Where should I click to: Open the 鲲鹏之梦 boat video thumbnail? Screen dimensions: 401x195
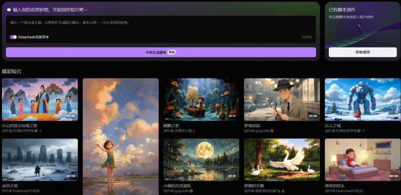pyautogui.click(x=201, y=99)
